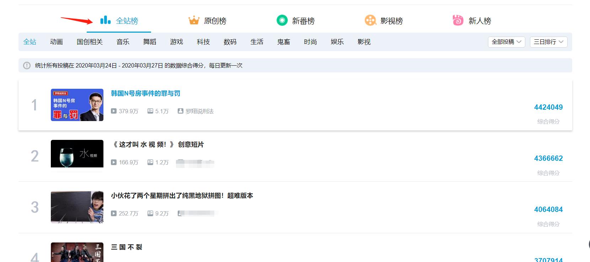The image size is (590, 262).
Task: Select the 动画 category
Action: click(x=57, y=42)
